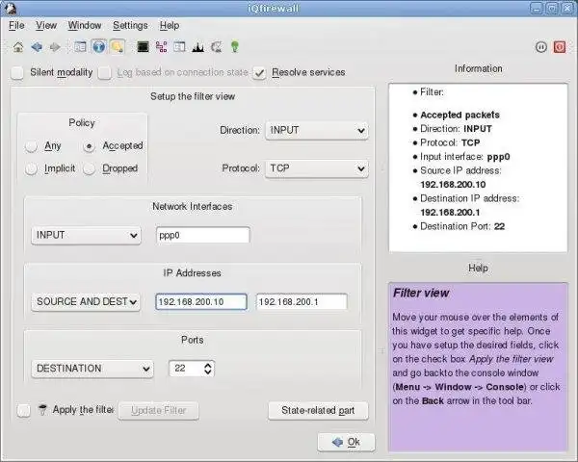Click the Ok button
Viewport: 578px width, 462px height.
[x=346, y=442]
